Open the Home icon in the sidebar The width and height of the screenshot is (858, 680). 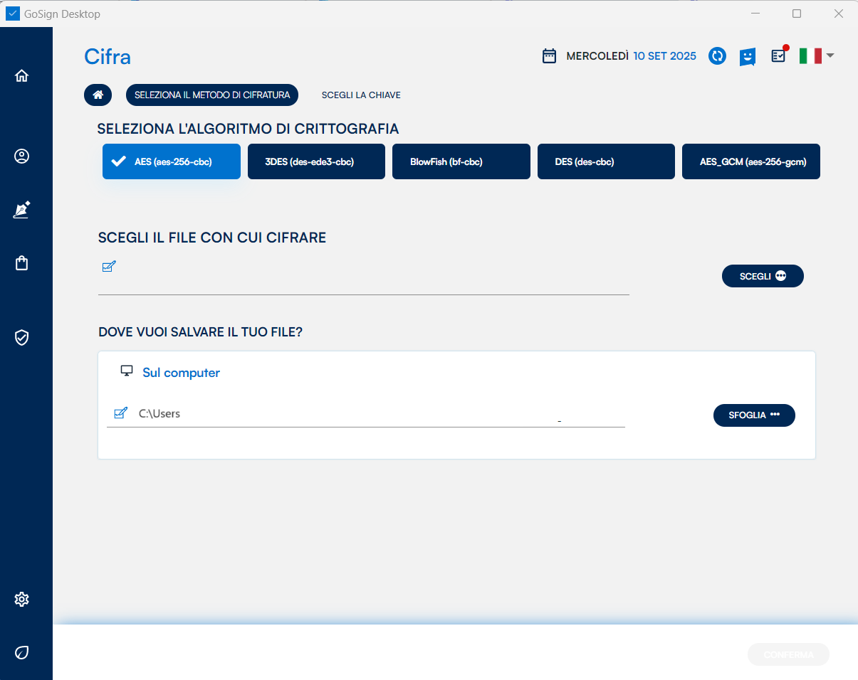coord(21,76)
